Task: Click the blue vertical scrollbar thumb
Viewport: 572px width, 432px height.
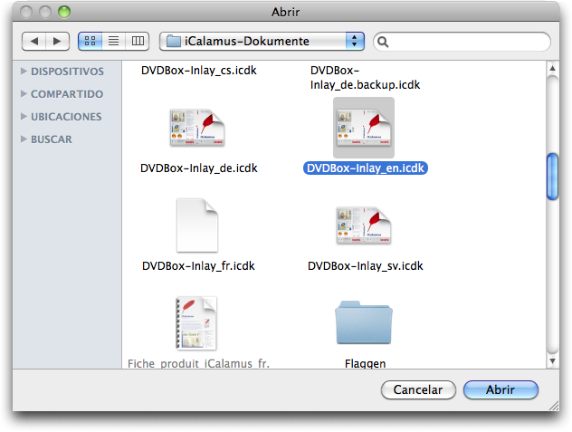Action: point(552,177)
